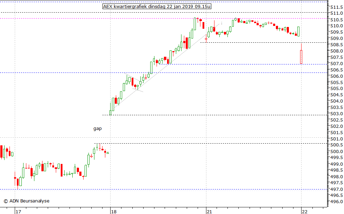Click the price label 500.0 on the axis
This screenshot has height=214, width=344.
click(x=337, y=151)
